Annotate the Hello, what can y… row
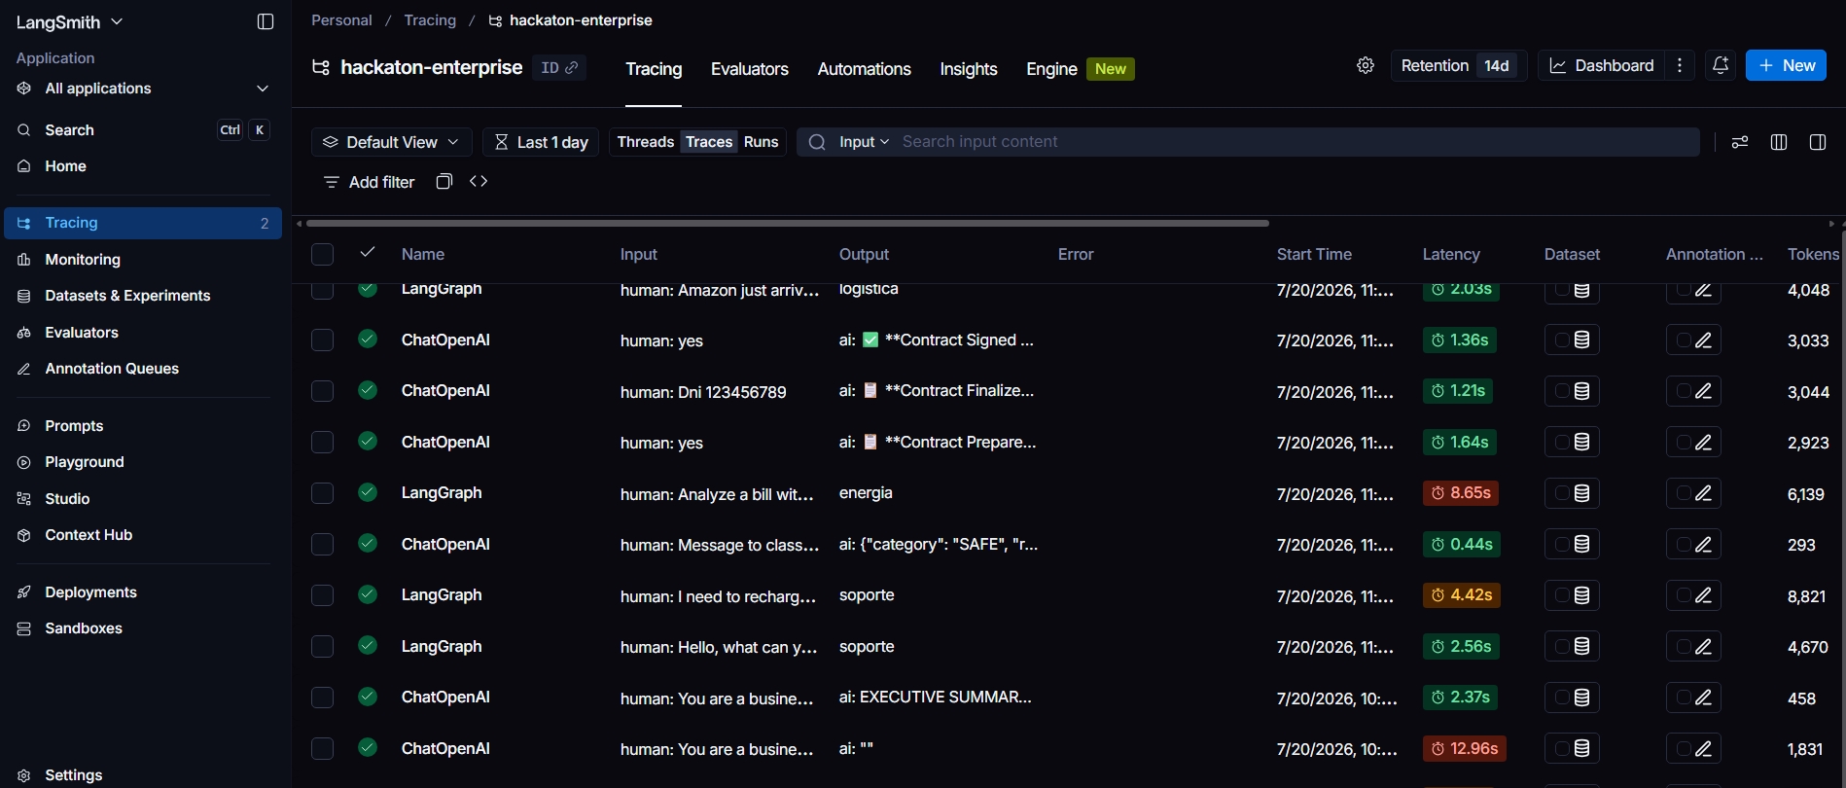The height and width of the screenshot is (788, 1846). [x=1693, y=646]
